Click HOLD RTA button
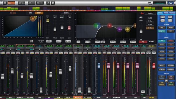 pyautogui.click(x=103, y=42)
